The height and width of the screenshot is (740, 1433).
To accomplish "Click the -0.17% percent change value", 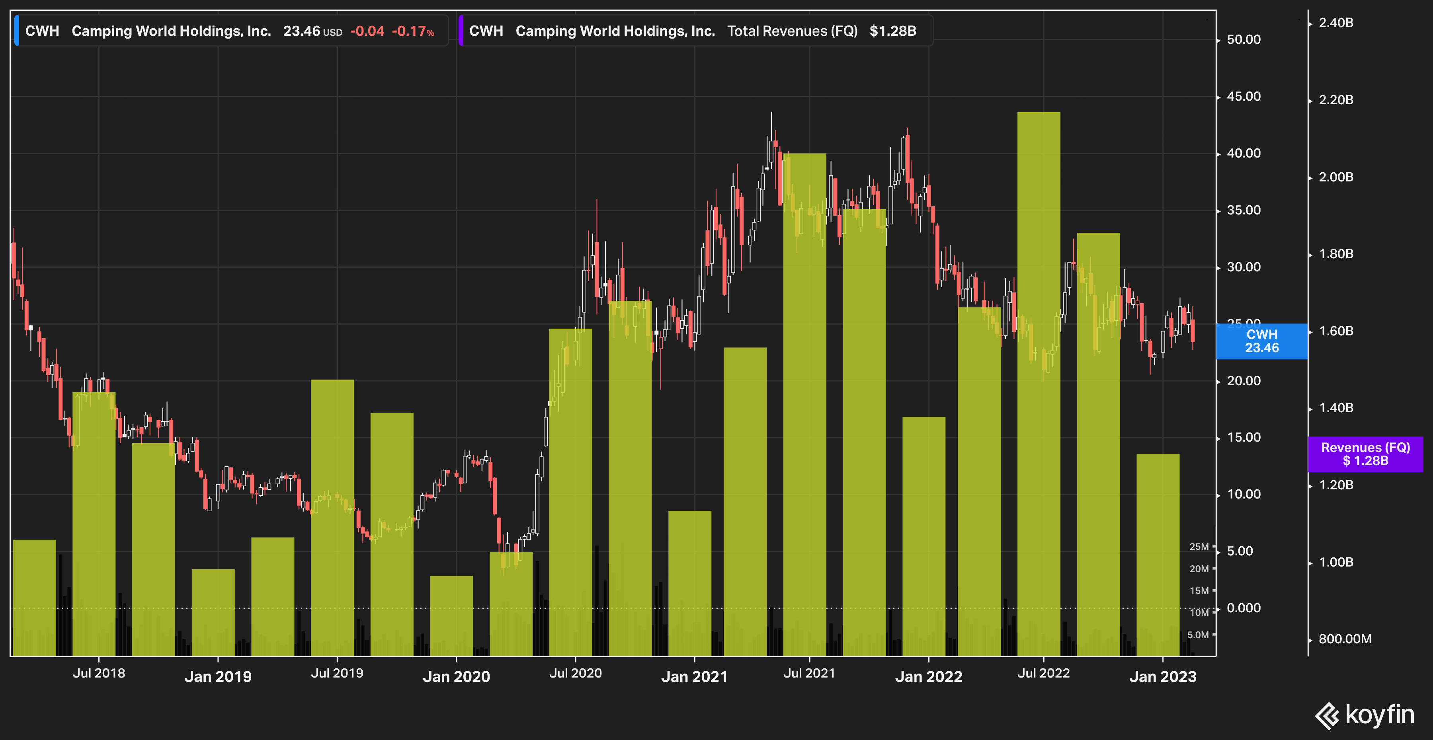I will (x=413, y=31).
